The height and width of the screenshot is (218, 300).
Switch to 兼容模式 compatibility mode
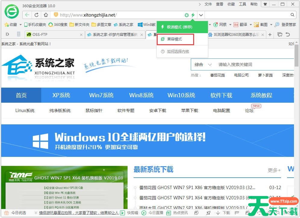(x=175, y=39)
